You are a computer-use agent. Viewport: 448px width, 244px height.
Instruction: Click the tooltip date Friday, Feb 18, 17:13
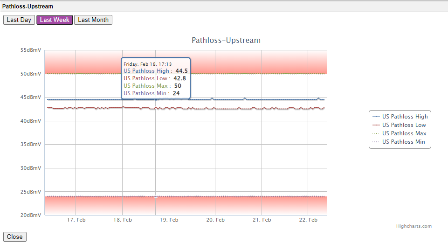(x=147, y=64)
